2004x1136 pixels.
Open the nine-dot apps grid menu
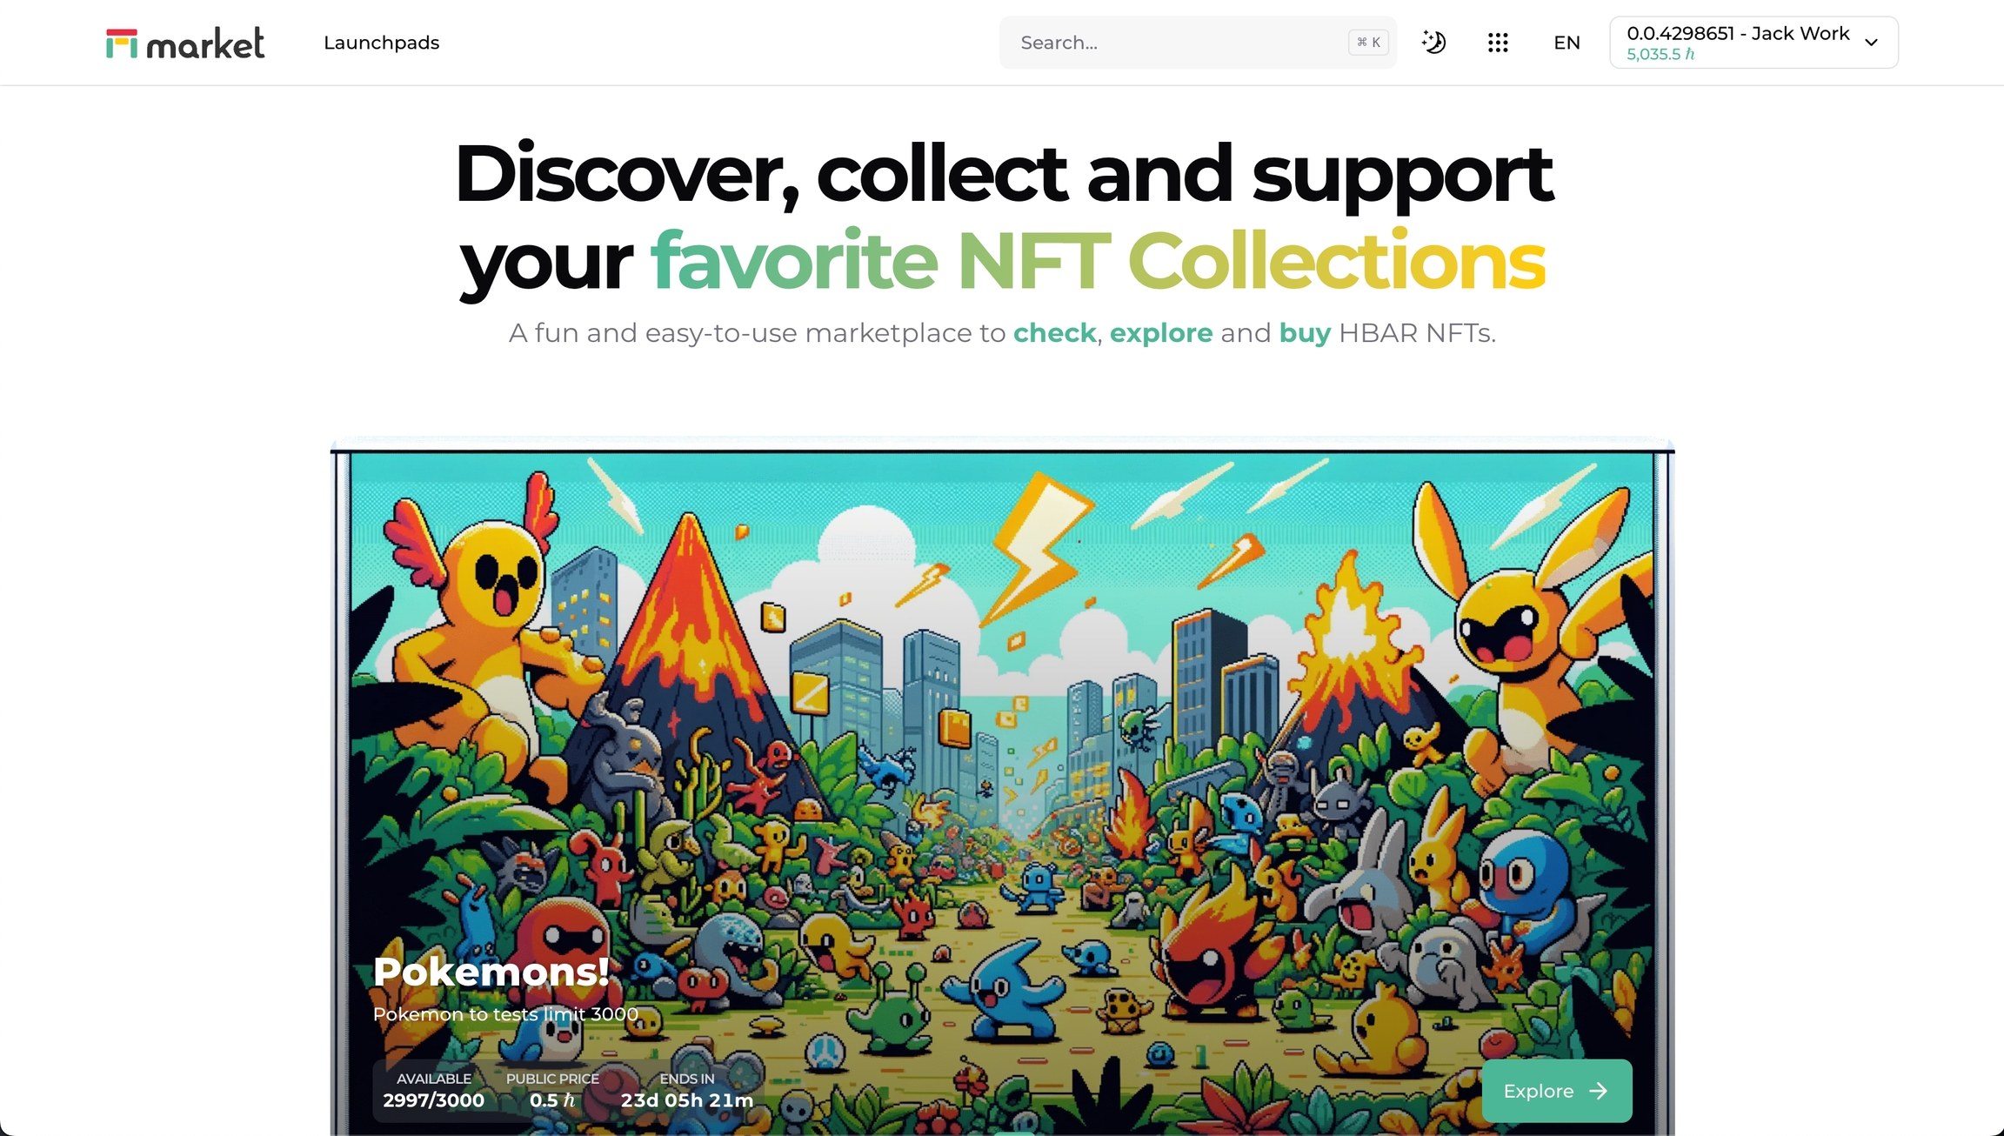tap(1498, 43)
